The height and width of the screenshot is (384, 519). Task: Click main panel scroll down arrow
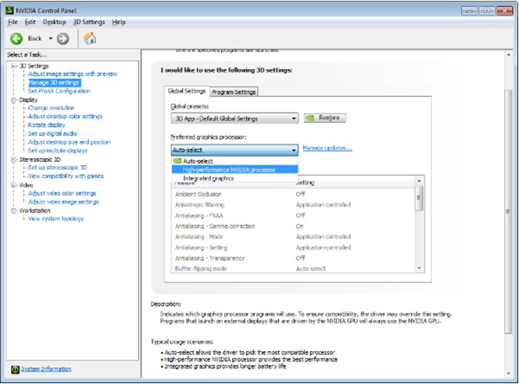click(509, 373)
